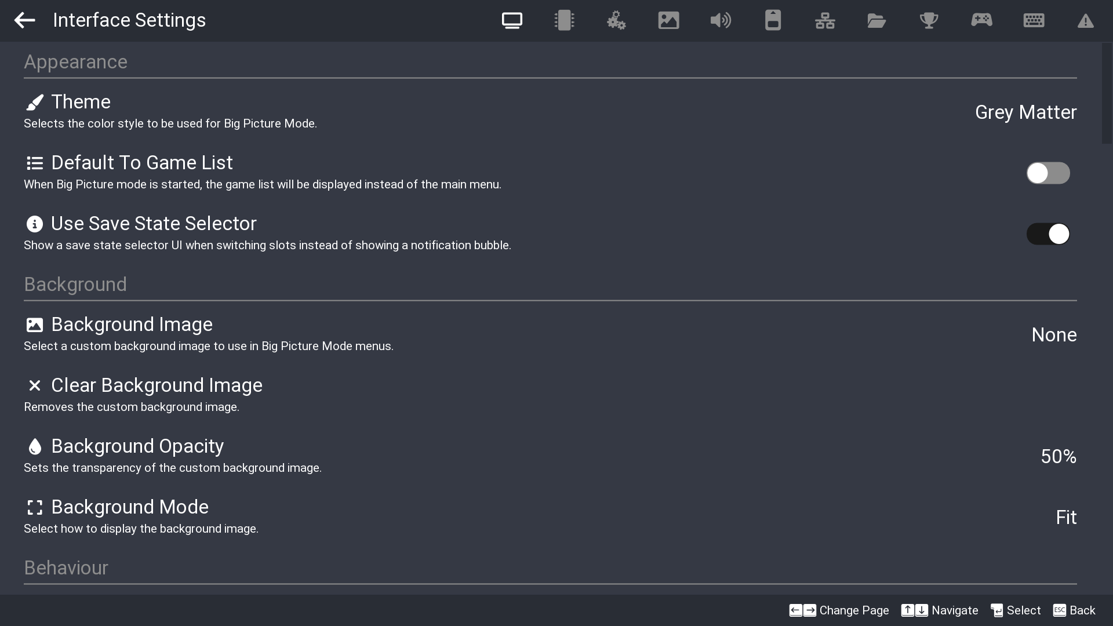Open the folders settings page
Image resolution: width=1113 pixels, height=626 pixels.
(x=876, y=20)
